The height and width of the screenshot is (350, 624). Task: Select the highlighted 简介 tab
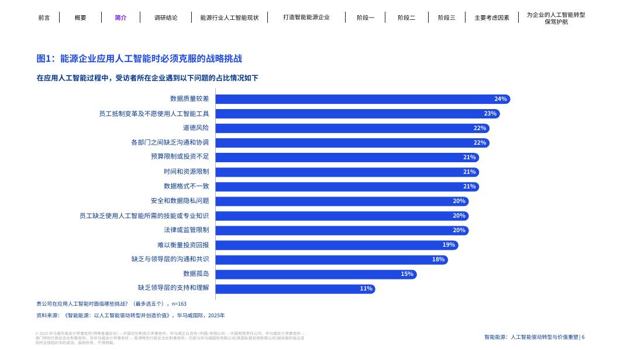pyautogui.click(x=120, y=17)
